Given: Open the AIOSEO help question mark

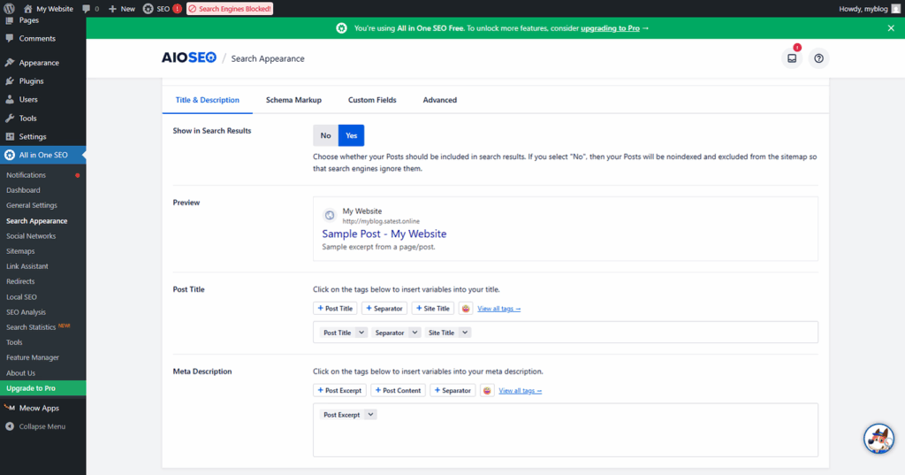Looking at the screenshot, I should tap(818, 58).
